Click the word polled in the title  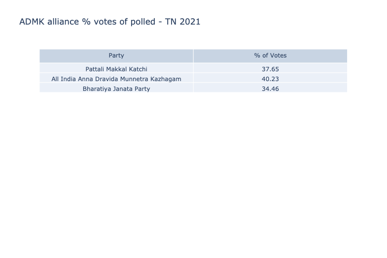point(143,22)
